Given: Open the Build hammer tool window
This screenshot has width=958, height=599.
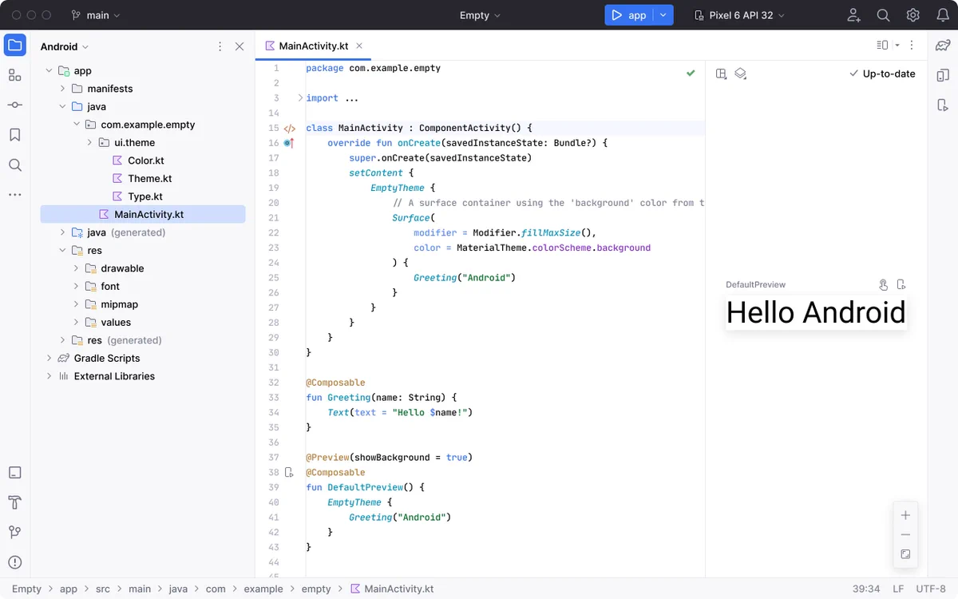Looking at the screenshot, I should (15, 502).
